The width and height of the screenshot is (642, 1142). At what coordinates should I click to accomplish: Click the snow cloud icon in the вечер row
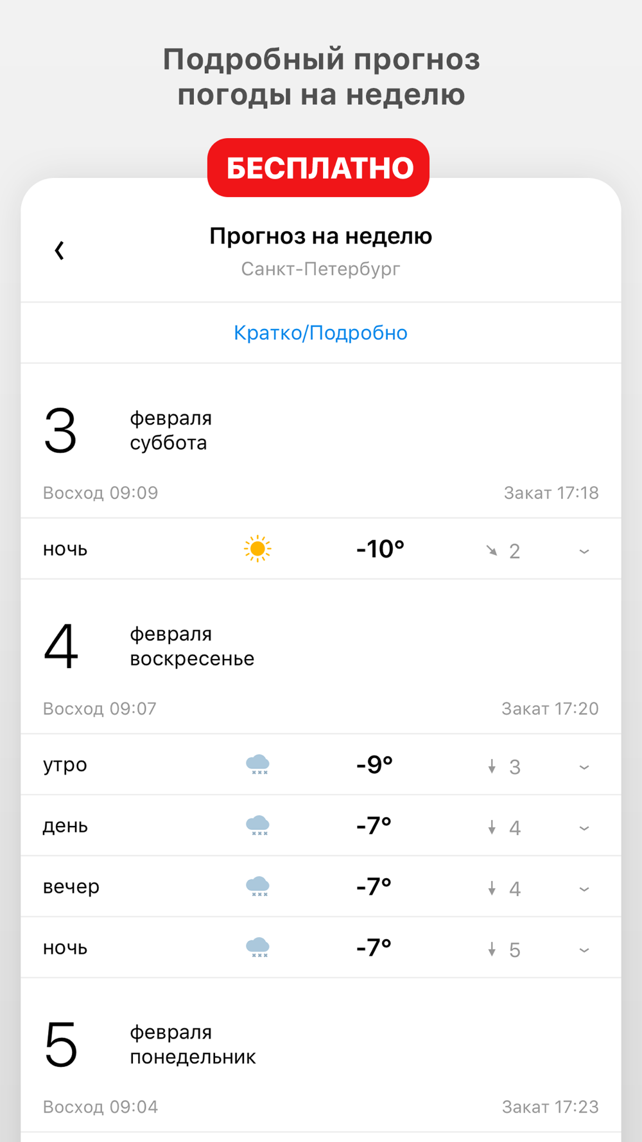coord(257,886)
